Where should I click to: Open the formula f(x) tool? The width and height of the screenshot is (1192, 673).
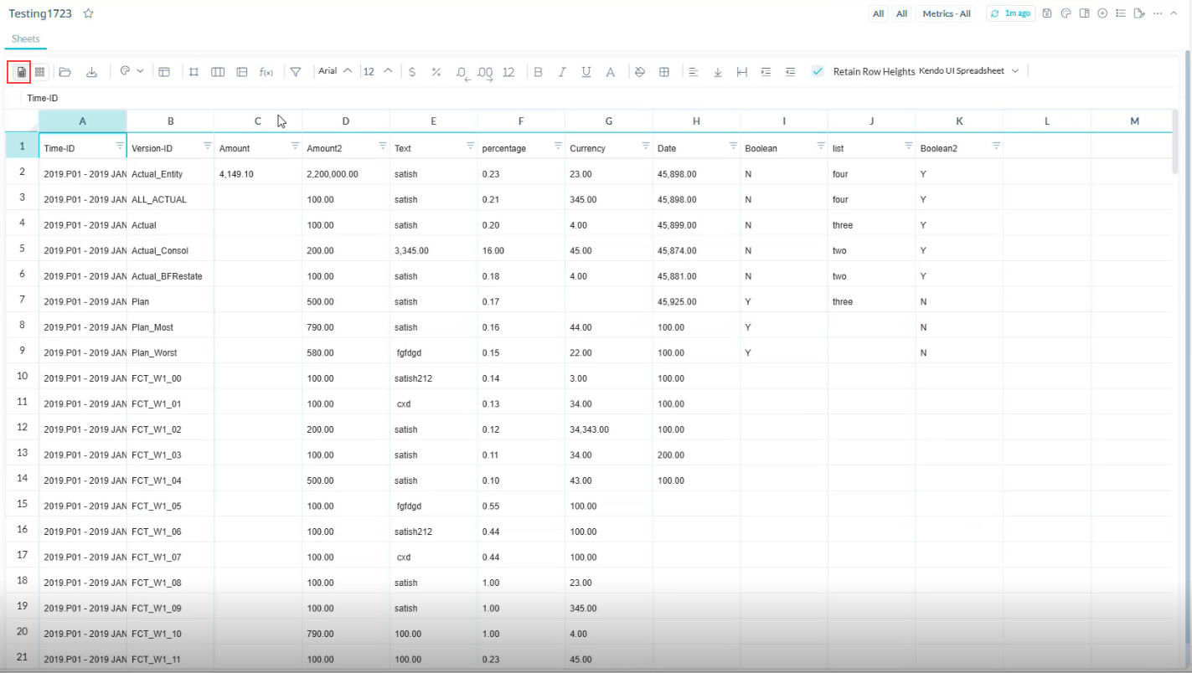click(266, 71)
